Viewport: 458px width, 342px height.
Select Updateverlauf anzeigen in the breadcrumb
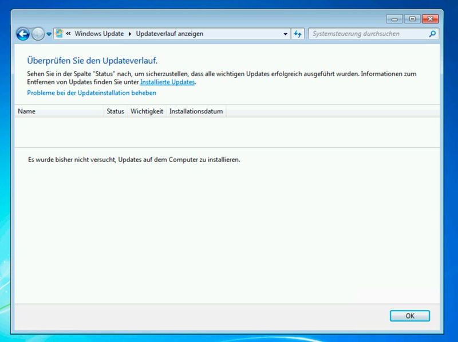169,33
